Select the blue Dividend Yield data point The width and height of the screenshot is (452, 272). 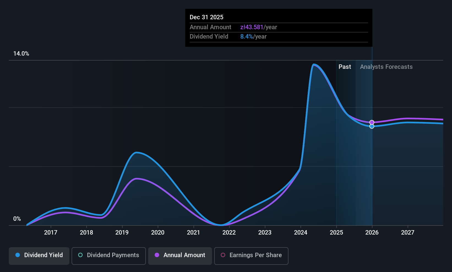(372, 126)
